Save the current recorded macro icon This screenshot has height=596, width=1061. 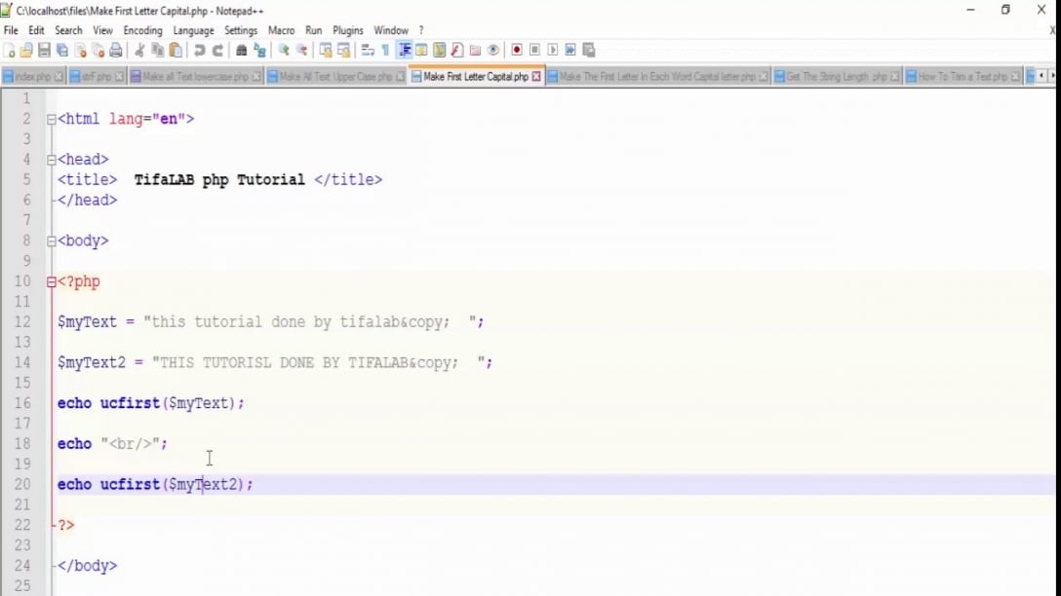click(x=589, y=50)
